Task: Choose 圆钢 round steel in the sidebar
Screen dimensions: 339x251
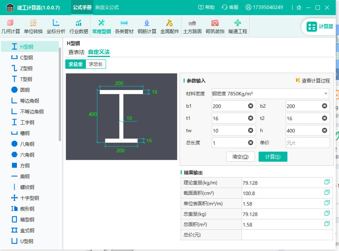Action: coord(30,90)
